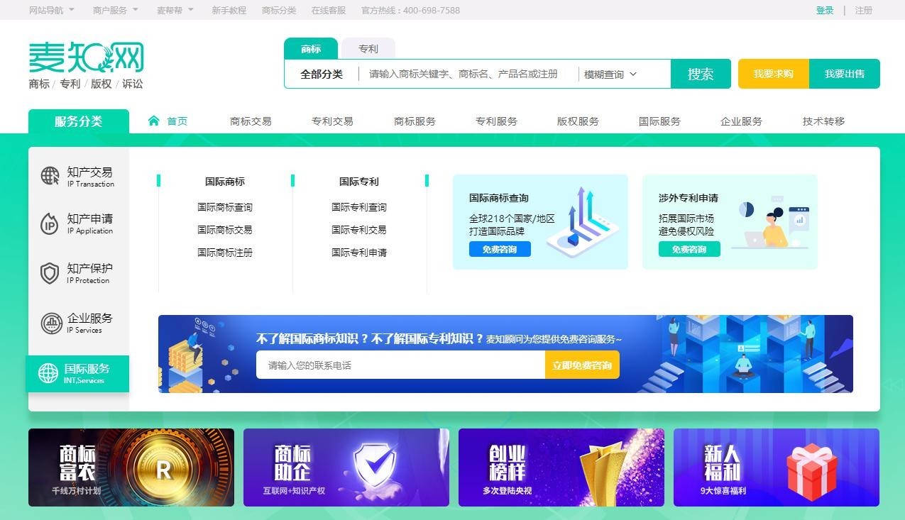This screenshot has width=905, height=520.
Task: Select the IP flame icon for 知产申请
Action: (x=50, y=224)
